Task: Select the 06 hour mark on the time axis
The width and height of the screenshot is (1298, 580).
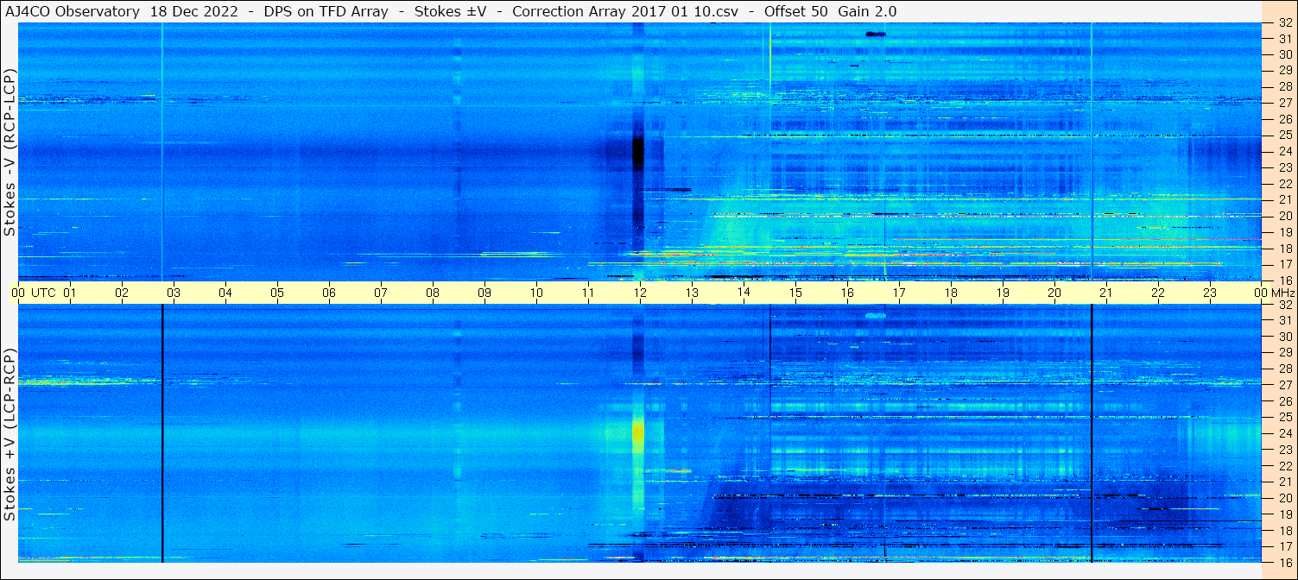Action: (329, 293)
